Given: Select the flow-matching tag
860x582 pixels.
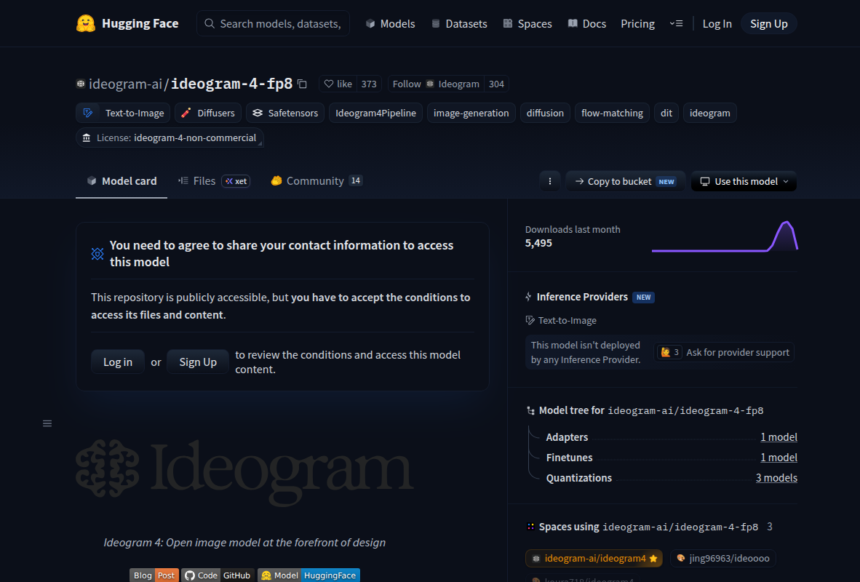Looking at the screenshot, I should [612, 113].
